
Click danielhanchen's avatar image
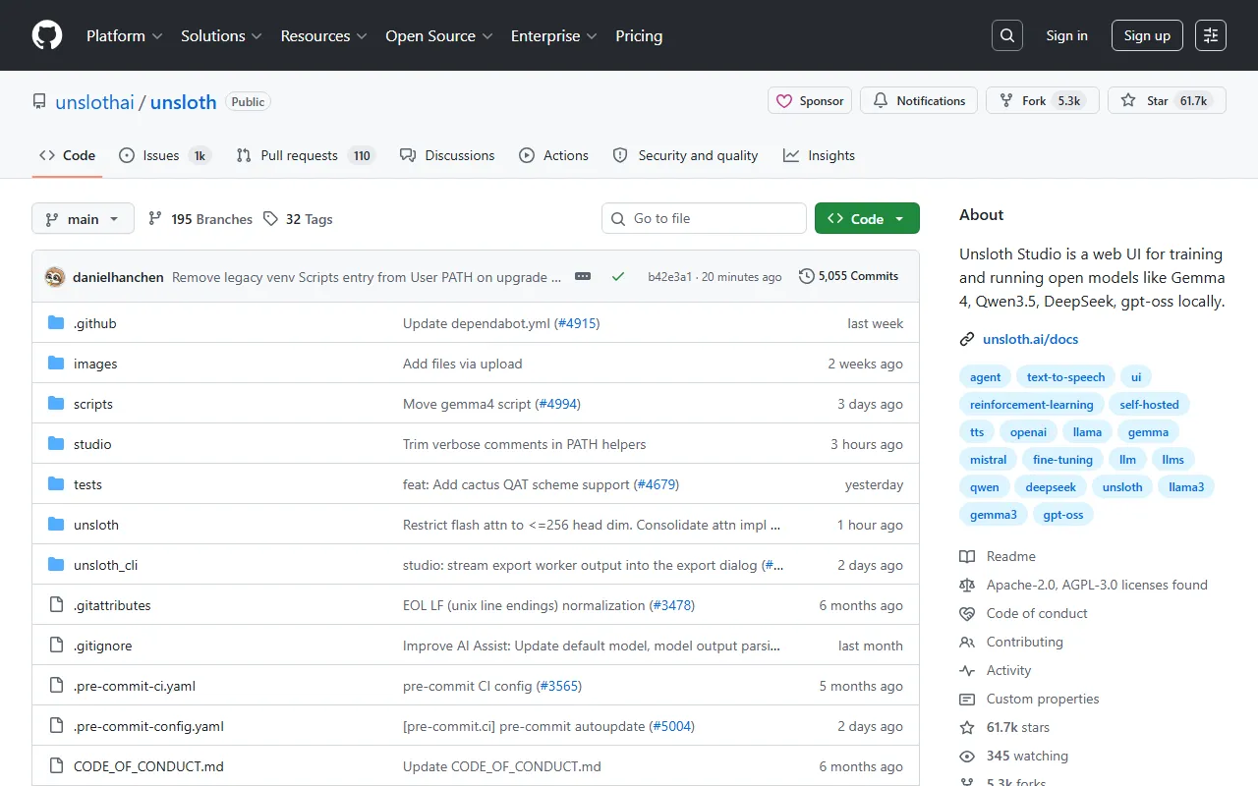coord(55,277)
